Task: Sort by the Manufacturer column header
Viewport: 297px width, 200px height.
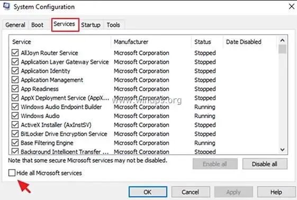Action: pos(131,42)
